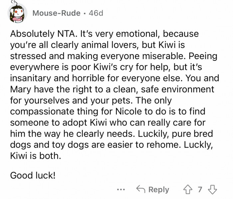Click the Reply button text

point(158,190)
